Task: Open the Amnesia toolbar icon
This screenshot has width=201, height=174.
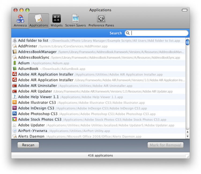Action: pos(20,21)
